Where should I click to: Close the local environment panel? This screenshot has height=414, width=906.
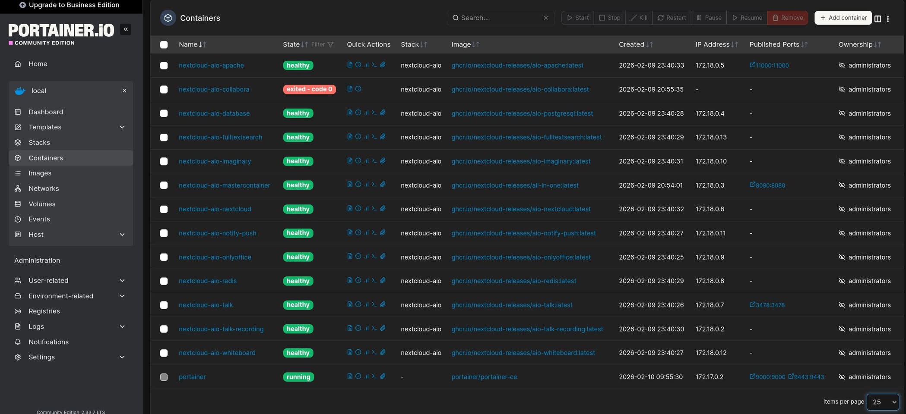point(124,91)
